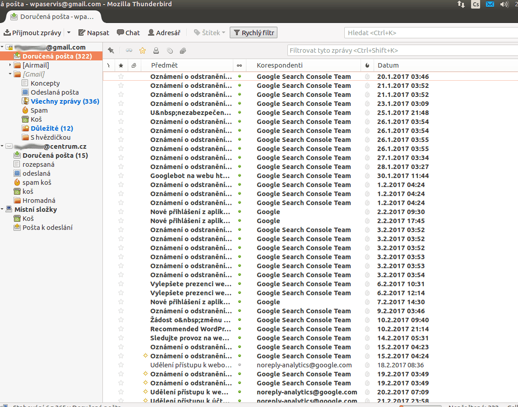The width and height of the screenshot is (518, 407).
Task: Collapse the @gmail.com account tree
Action: tap(2, 47)
